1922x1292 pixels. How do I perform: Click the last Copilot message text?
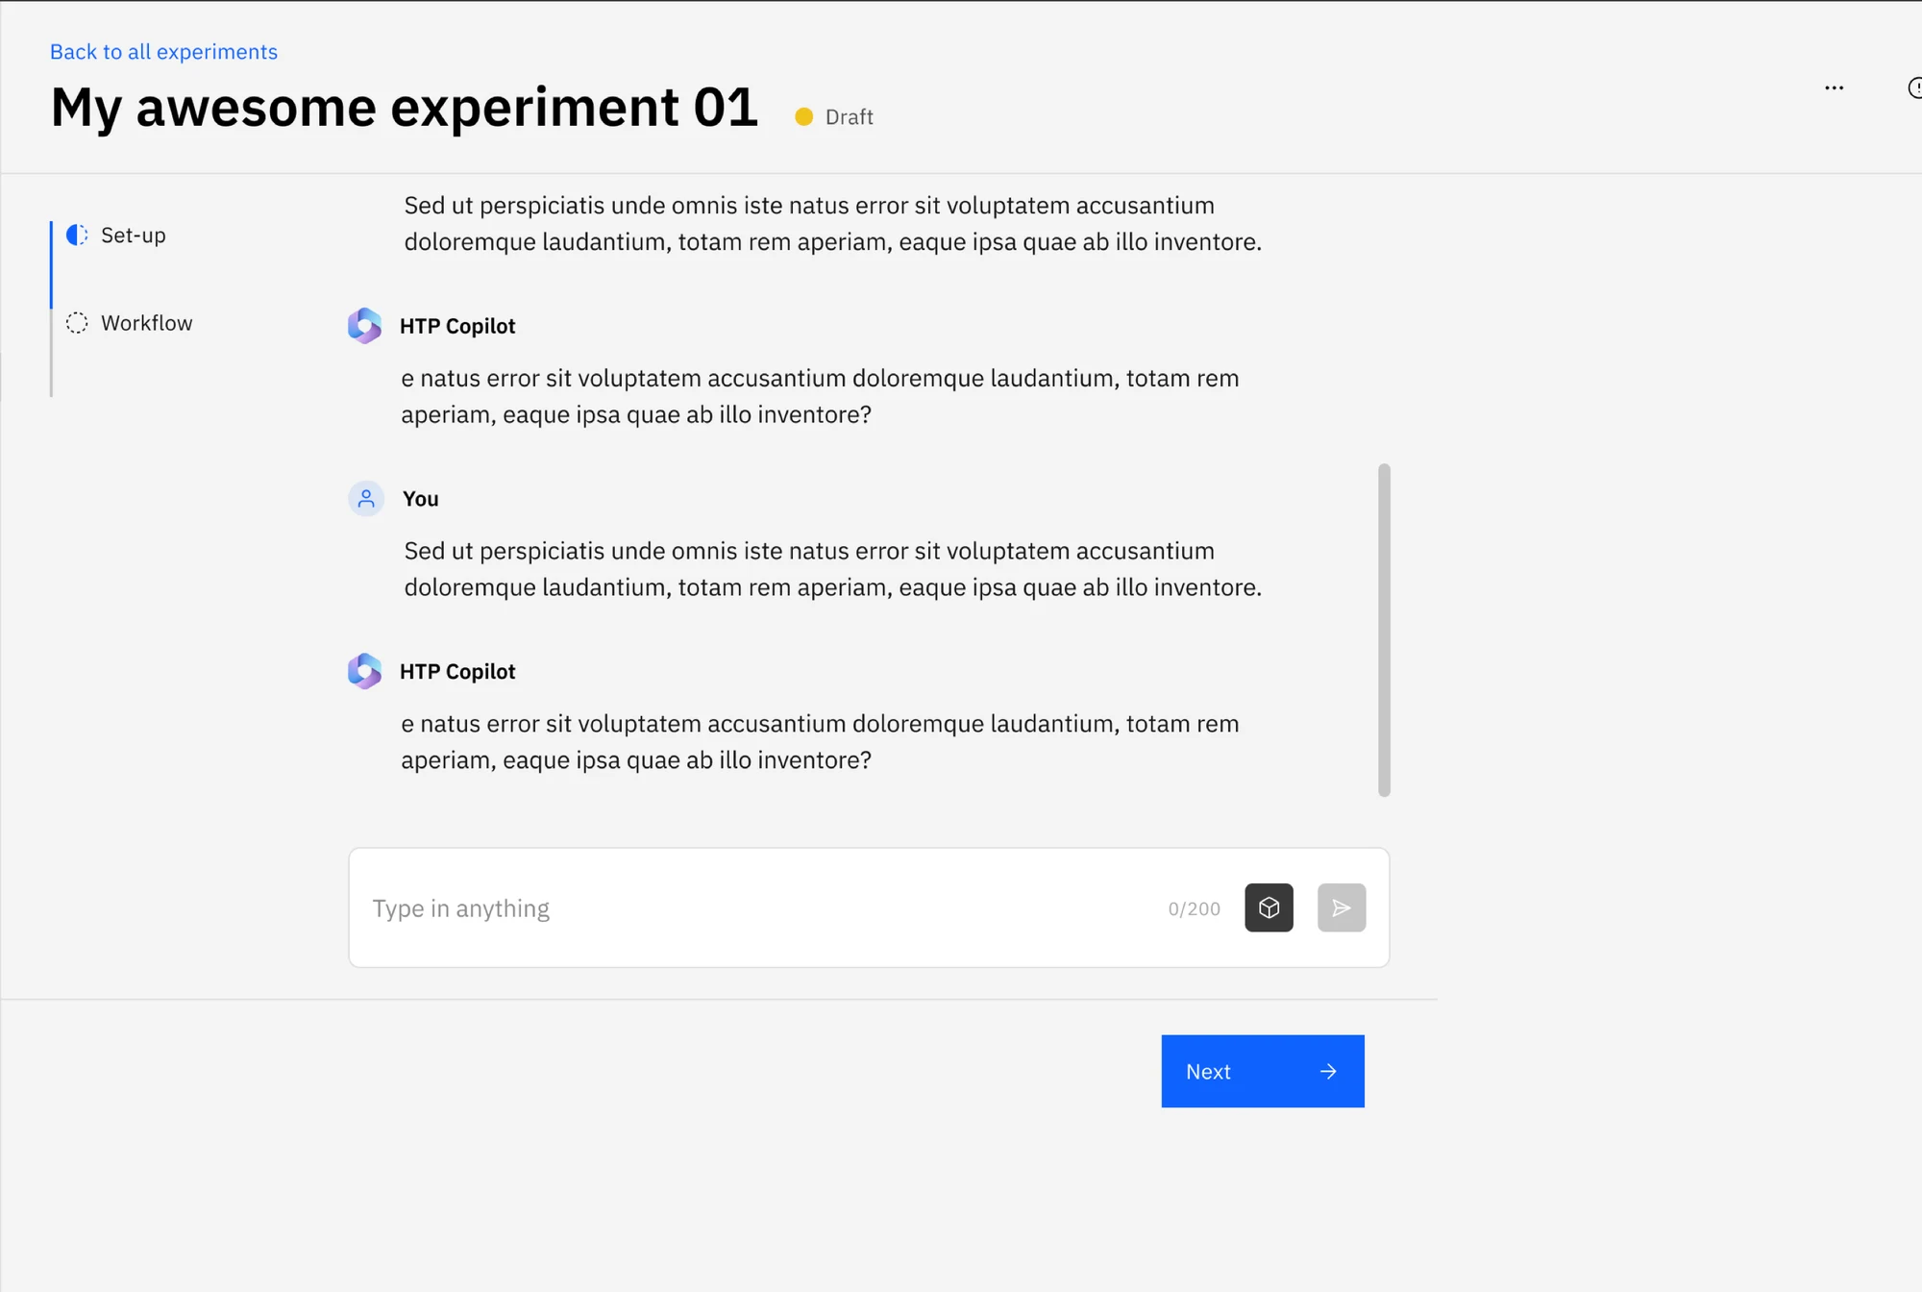click(820, 742)
